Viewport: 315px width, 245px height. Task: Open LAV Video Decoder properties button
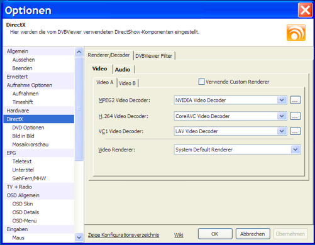(296, 131)
